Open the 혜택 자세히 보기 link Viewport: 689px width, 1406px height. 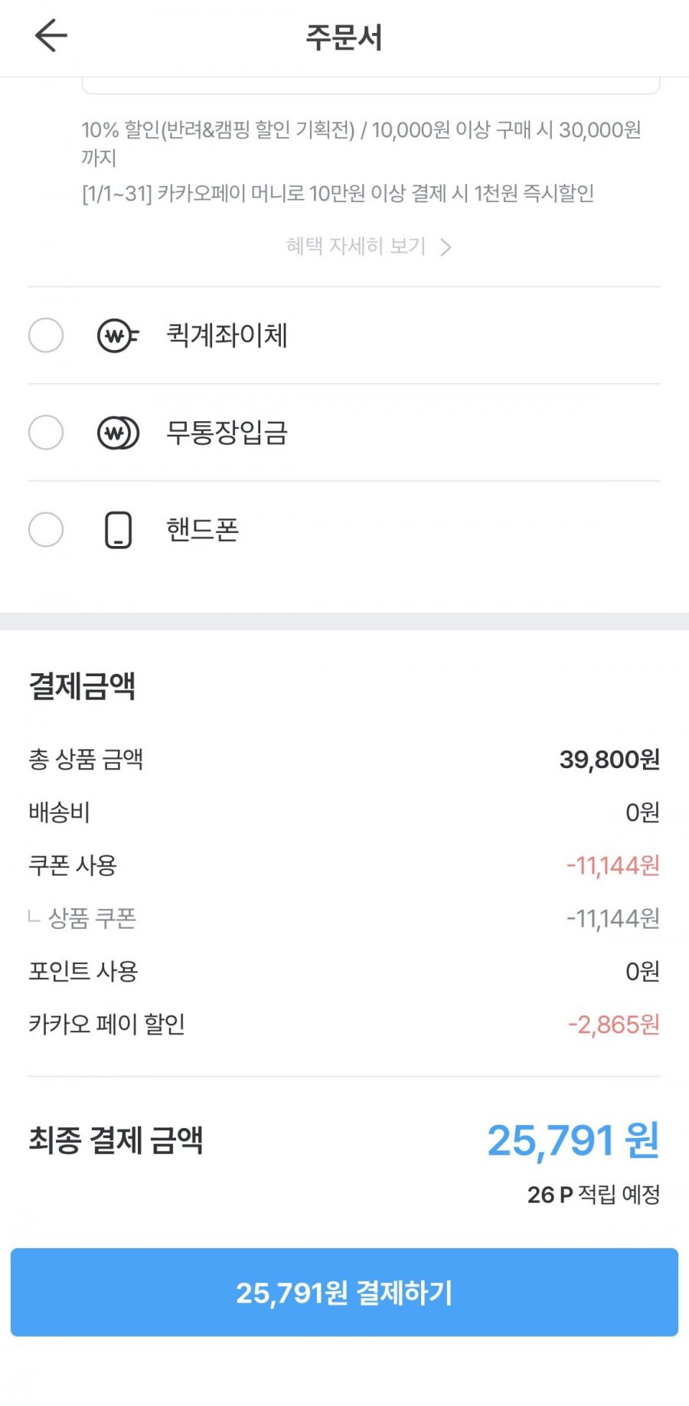tap(356, 246)
